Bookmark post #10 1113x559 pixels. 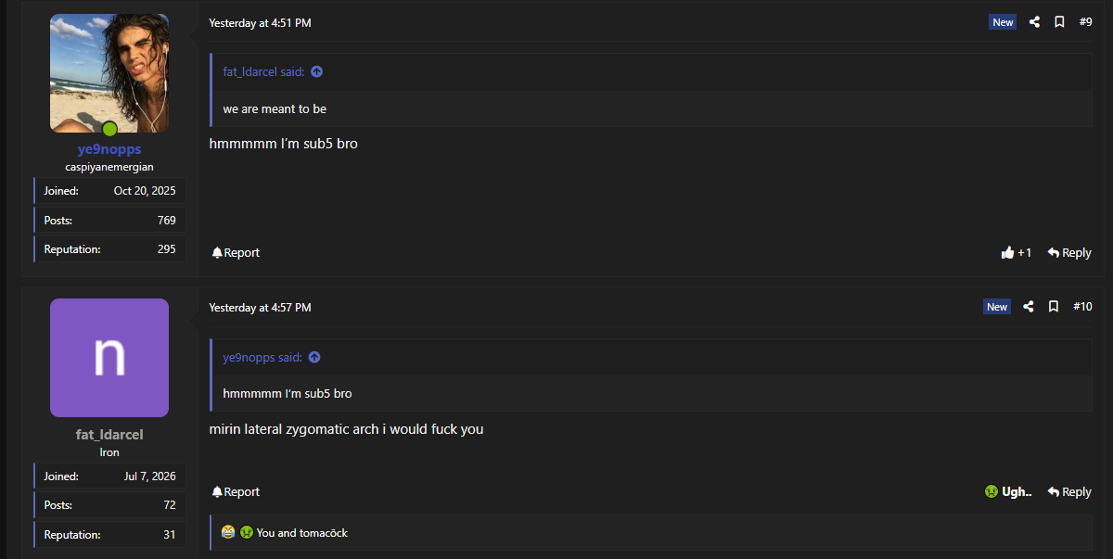coord(1054,307)
